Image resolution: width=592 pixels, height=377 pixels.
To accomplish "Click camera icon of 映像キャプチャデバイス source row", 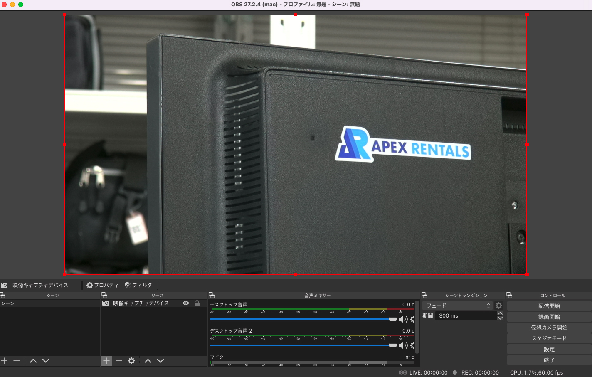I will click(106, 303).
